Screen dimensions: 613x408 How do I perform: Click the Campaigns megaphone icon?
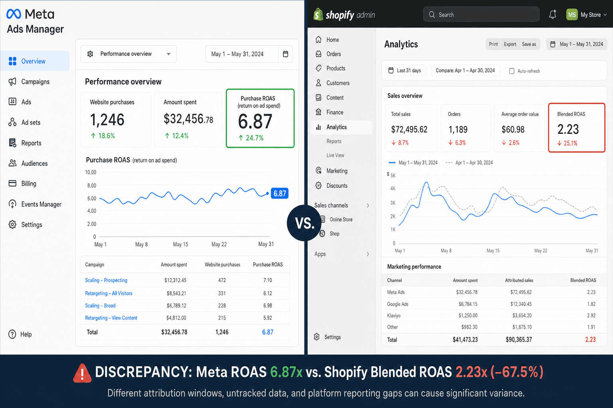[x=12, y=81]
